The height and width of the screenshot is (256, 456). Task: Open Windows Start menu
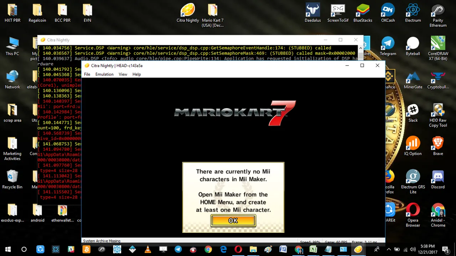coord(8,249)
